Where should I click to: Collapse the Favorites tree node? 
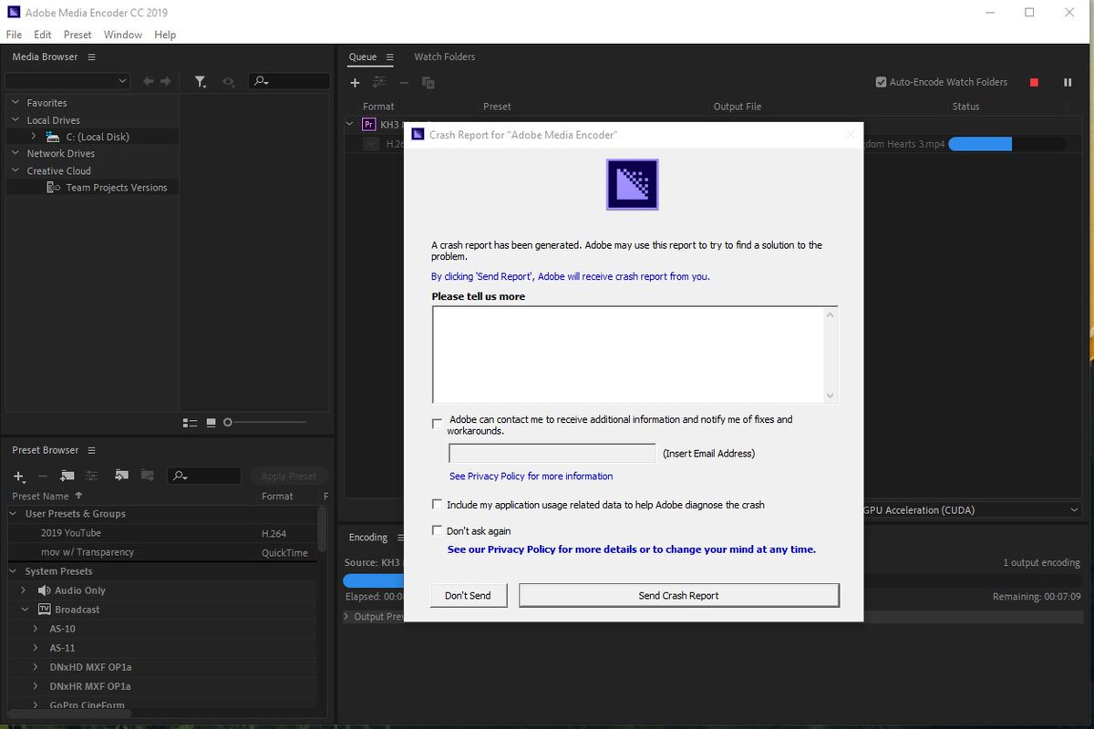tap(15, 103)
